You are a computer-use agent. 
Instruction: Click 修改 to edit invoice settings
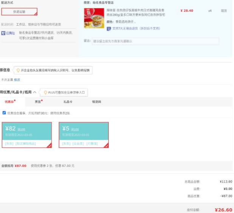(x=17, y=80)
